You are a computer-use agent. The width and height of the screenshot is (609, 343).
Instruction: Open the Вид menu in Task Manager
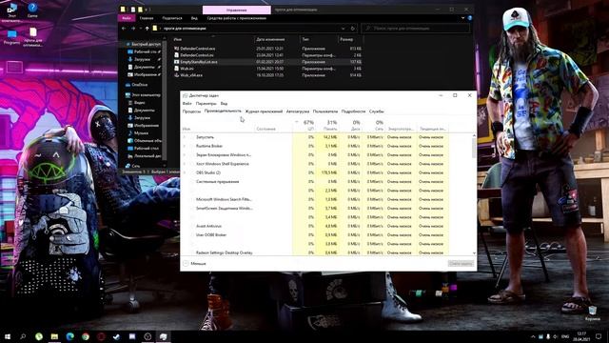(224, 104)
